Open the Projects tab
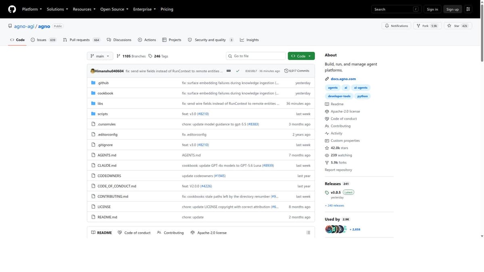The width and height of the screenshot is (484, 272). pyautogui.click(x=172, y=40)
